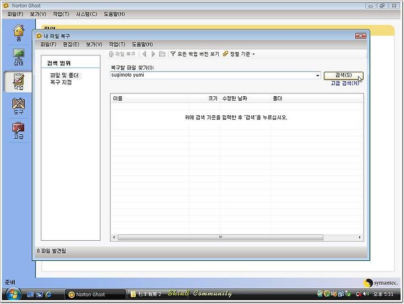Open the 고급 (Advanced) sidebar icon
The image size is (404, 304).
coord(19,131)
